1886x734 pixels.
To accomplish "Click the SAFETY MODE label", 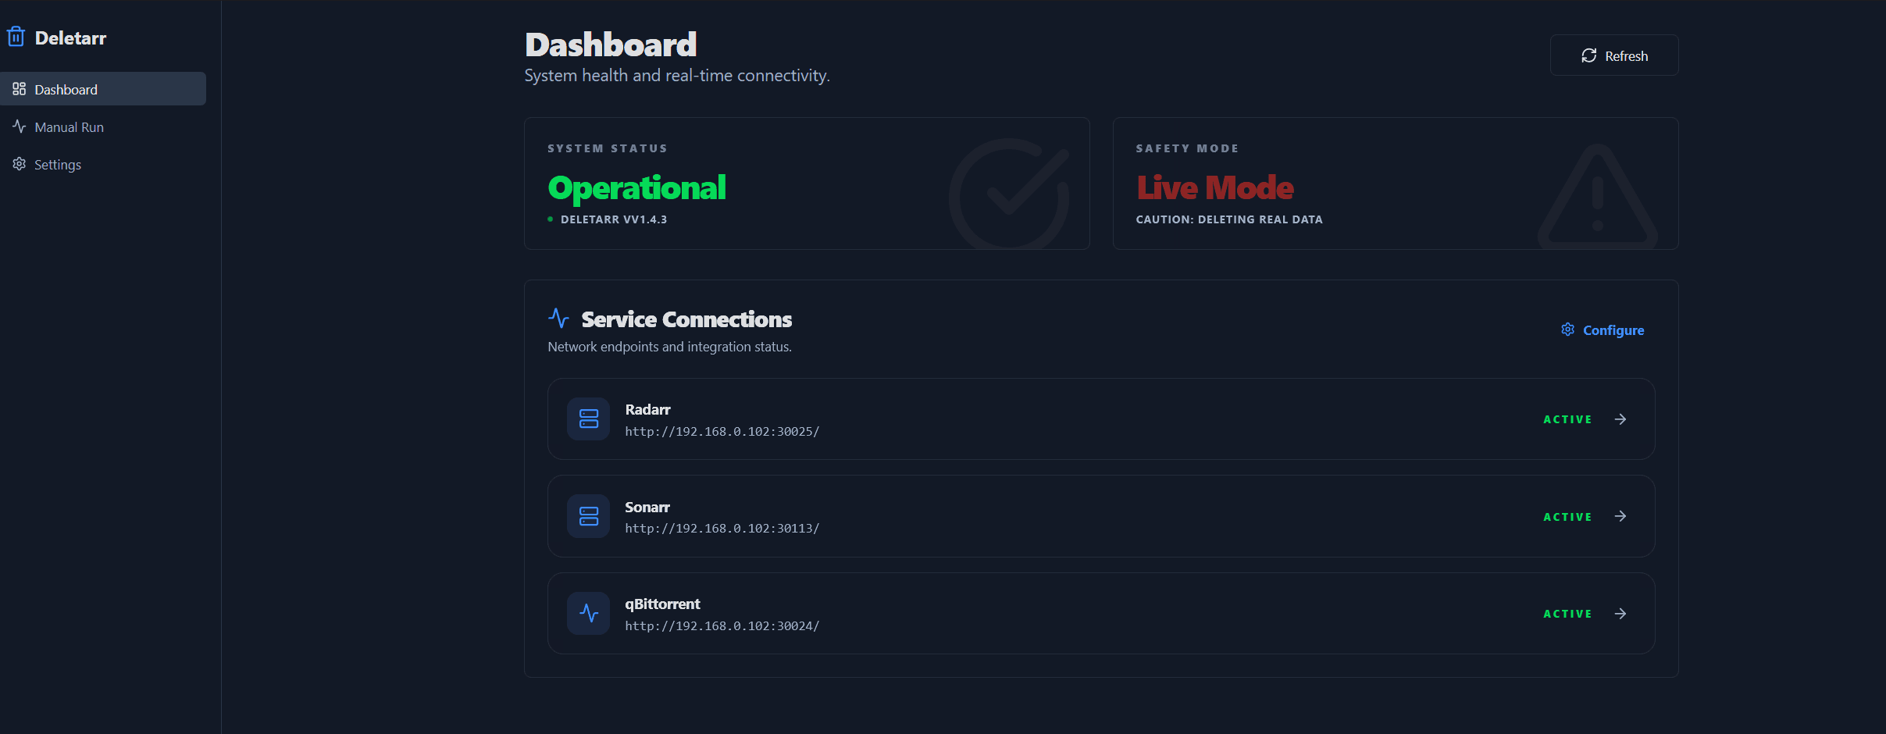I will point(1187,148).
